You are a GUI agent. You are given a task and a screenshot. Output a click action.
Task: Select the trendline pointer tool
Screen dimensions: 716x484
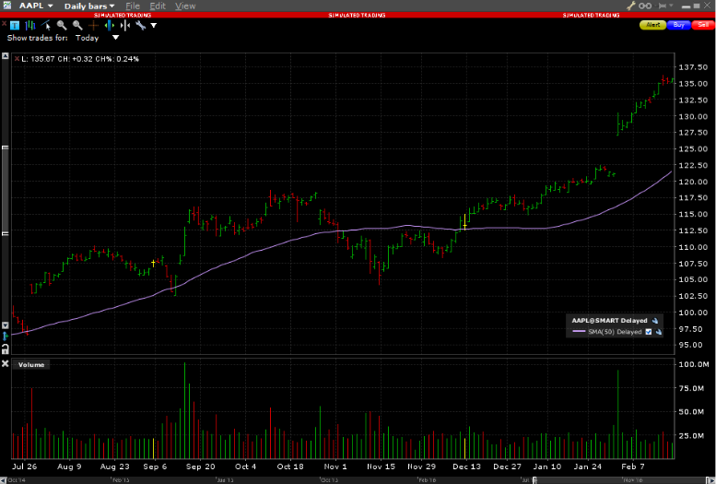(46, 25)
